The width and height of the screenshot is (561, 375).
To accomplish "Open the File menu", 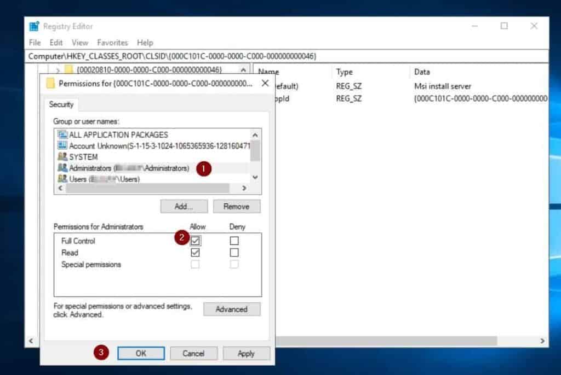I will coord(35,43).
